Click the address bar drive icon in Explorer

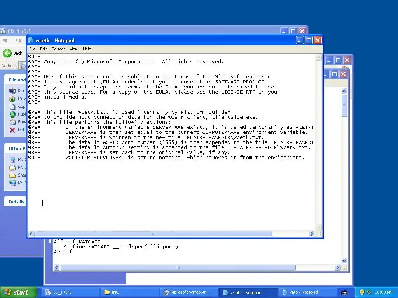click(x=23, y=66)
